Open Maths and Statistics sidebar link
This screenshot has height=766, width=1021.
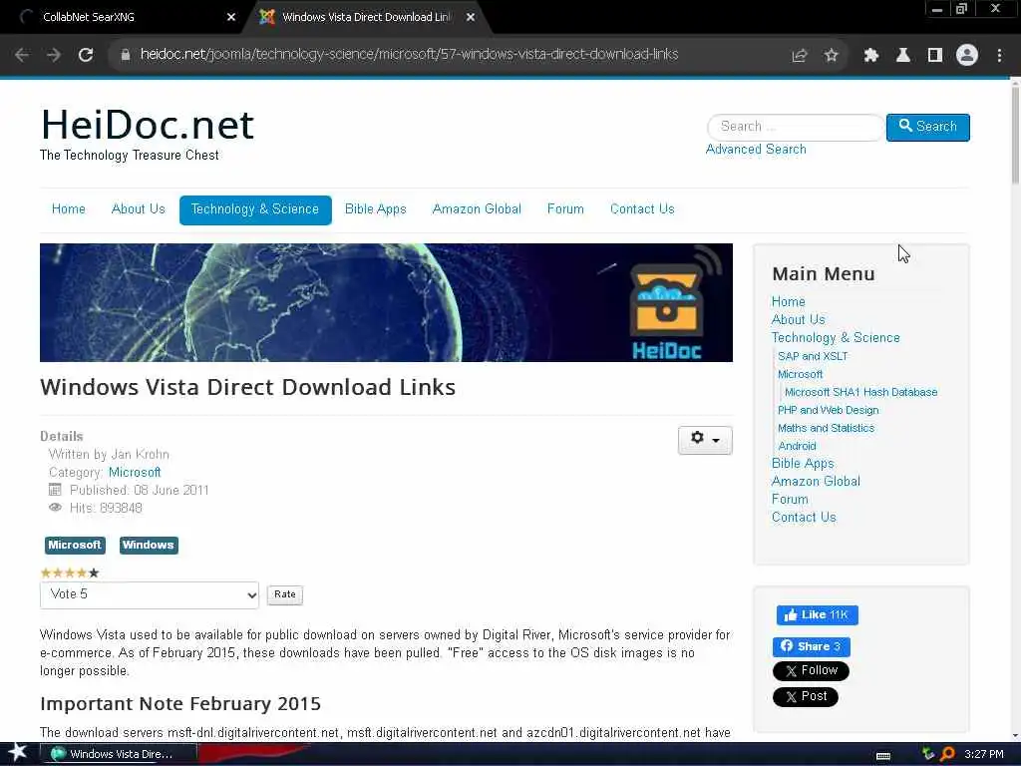[x=826, y=428]
